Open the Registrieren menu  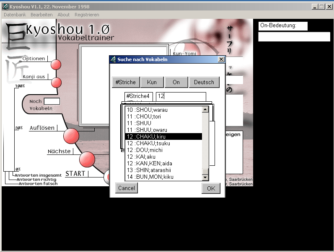click(x=87, y=15)
